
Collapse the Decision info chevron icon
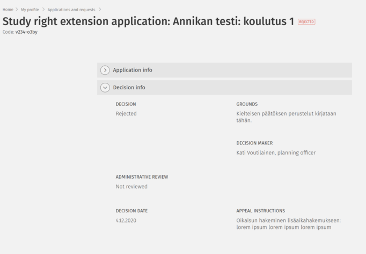(x=105, y=88)
